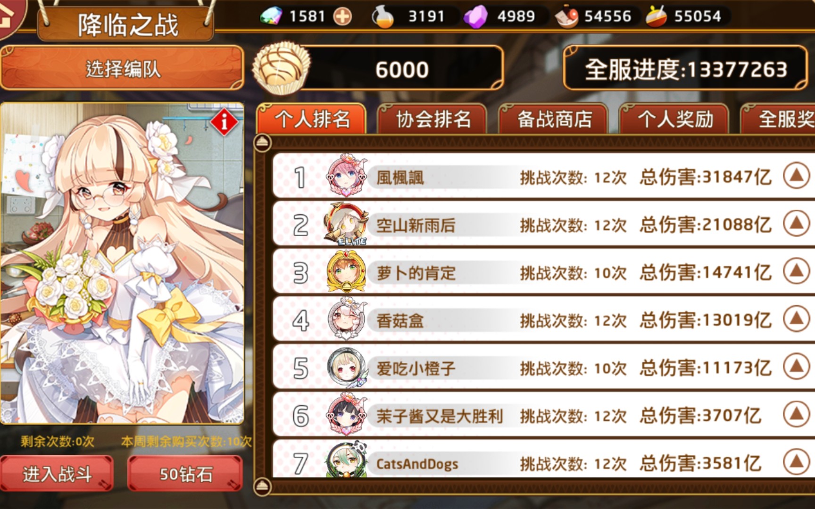Tap the home icon in top-left corner
Image resolution: width=815 pixels, height=509 pixels.
[x=10, y=16]
